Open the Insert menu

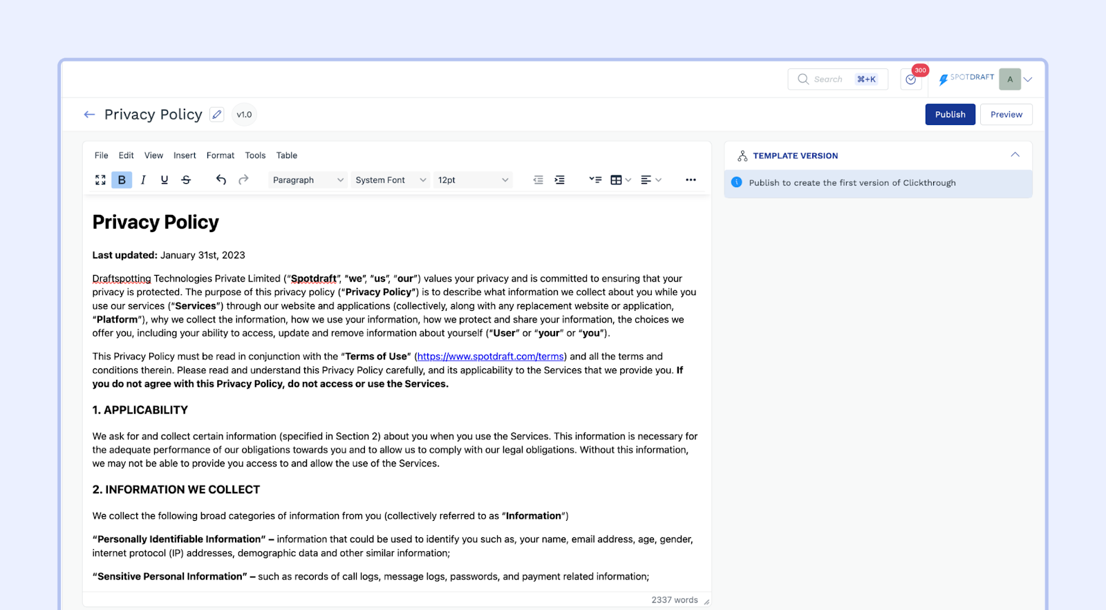(185, 155)
